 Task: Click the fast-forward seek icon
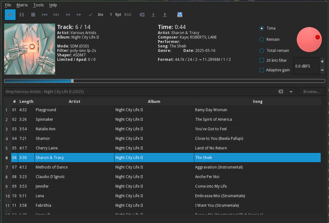coord(79,15)
